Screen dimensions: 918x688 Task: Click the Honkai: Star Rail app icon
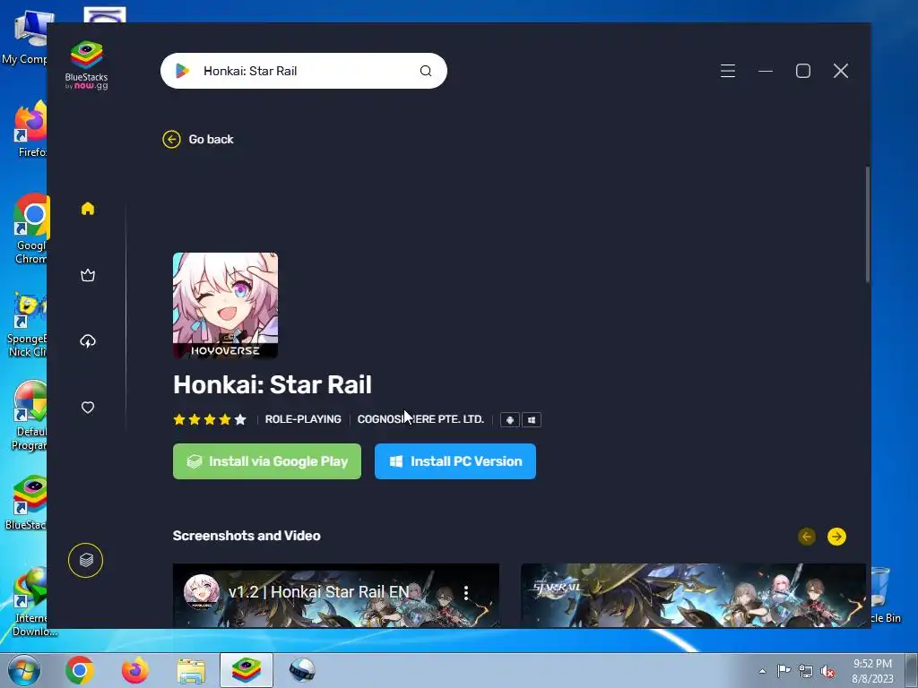click(x=225, y=305)
